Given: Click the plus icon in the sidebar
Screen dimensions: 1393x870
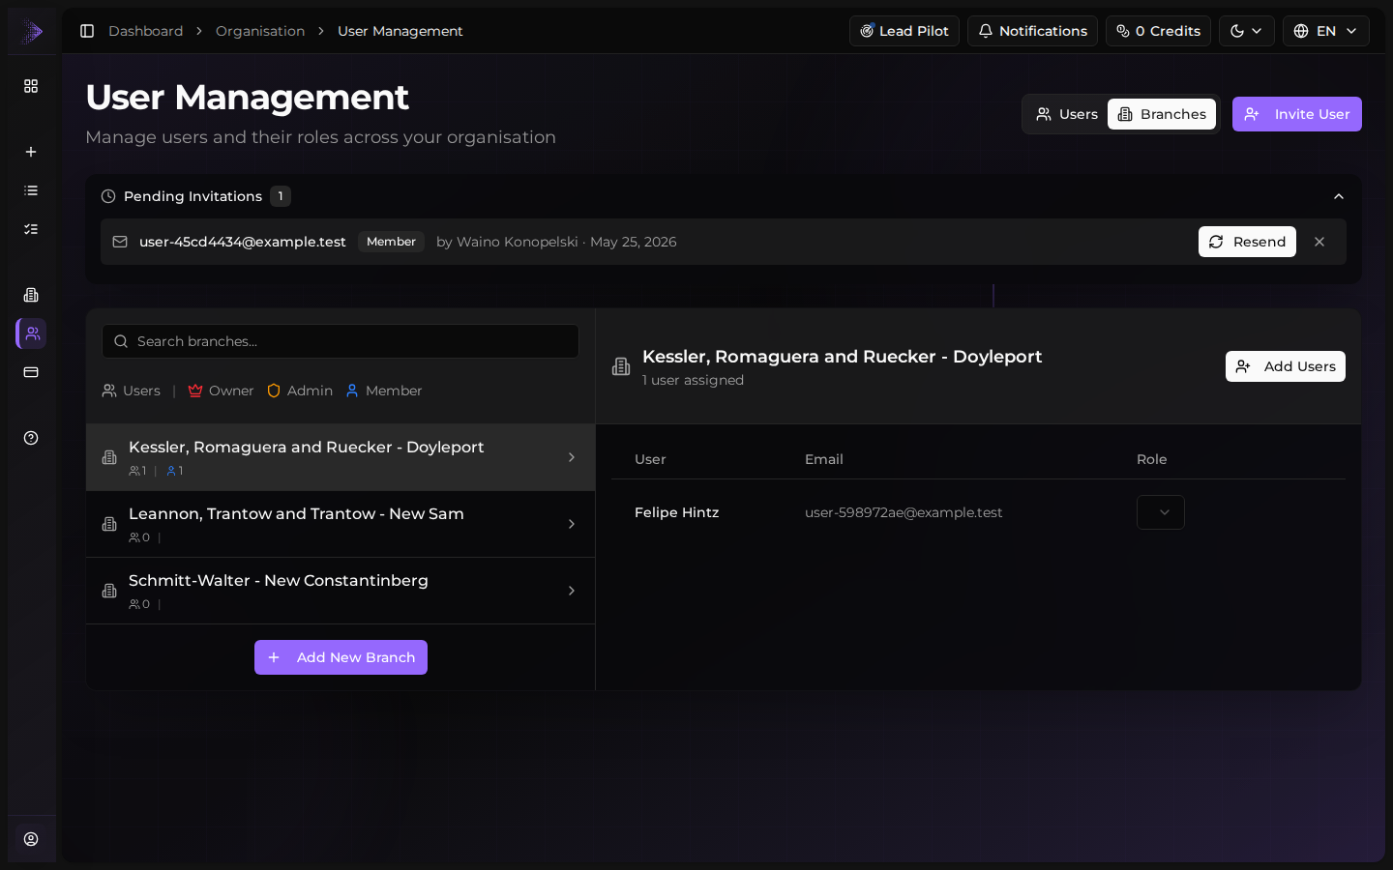Looking at the screenshot, I should click(31, 152).
